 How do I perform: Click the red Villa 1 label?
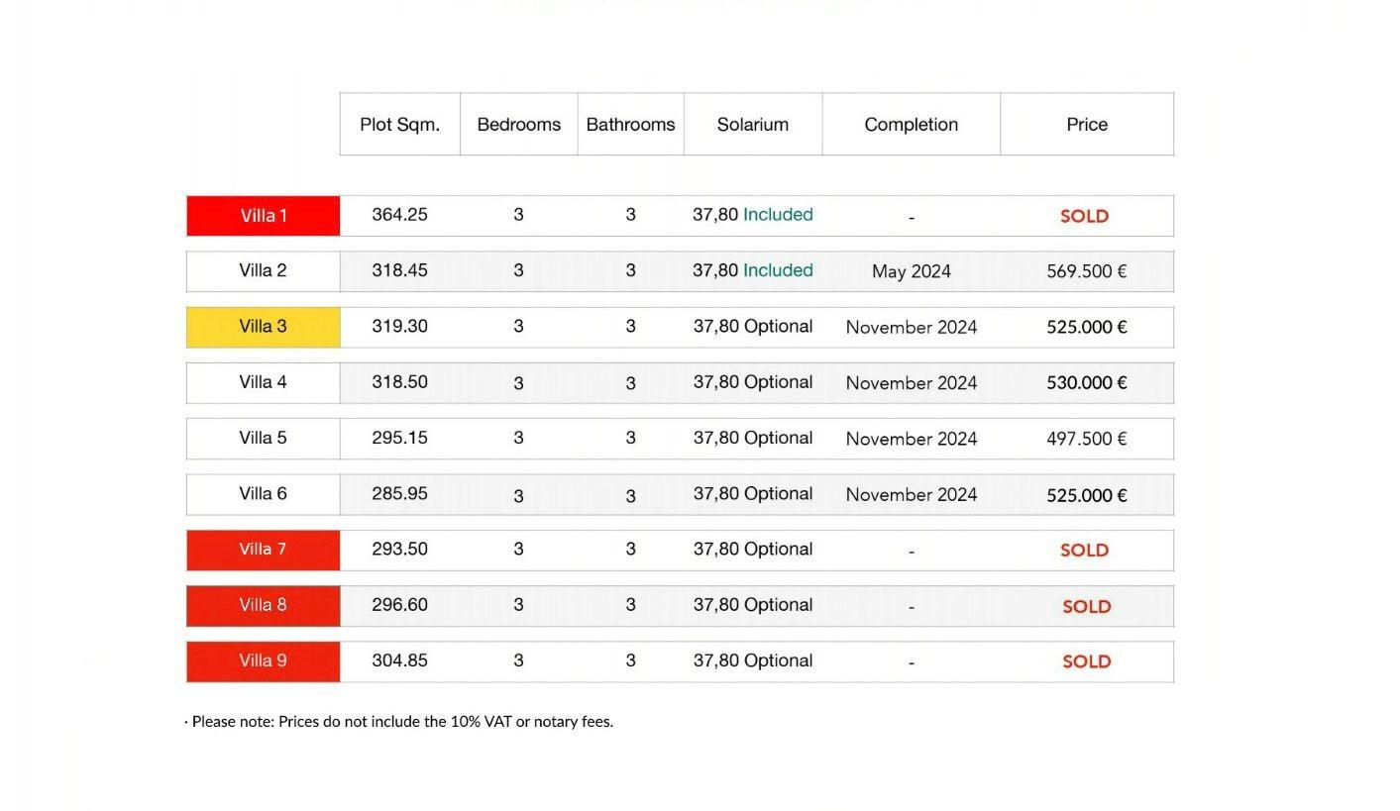click(x=264, y=216)
